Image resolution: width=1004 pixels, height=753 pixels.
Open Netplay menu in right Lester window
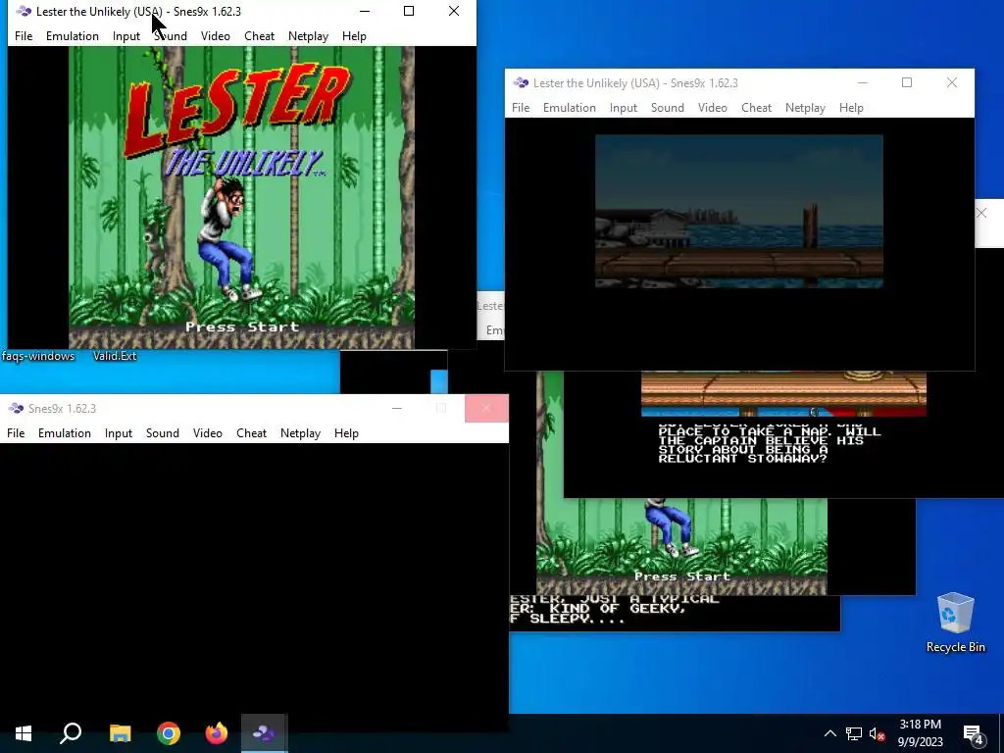(x=805, y=108)
